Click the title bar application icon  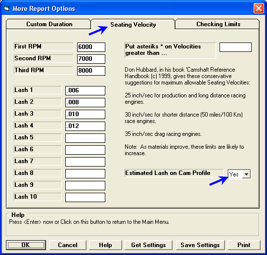click(x=6, y=8)
